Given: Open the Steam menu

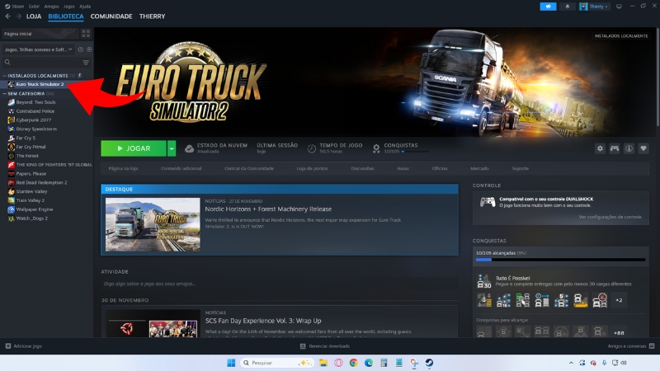Looking at the screenshot, I should (x=14, y=7).
